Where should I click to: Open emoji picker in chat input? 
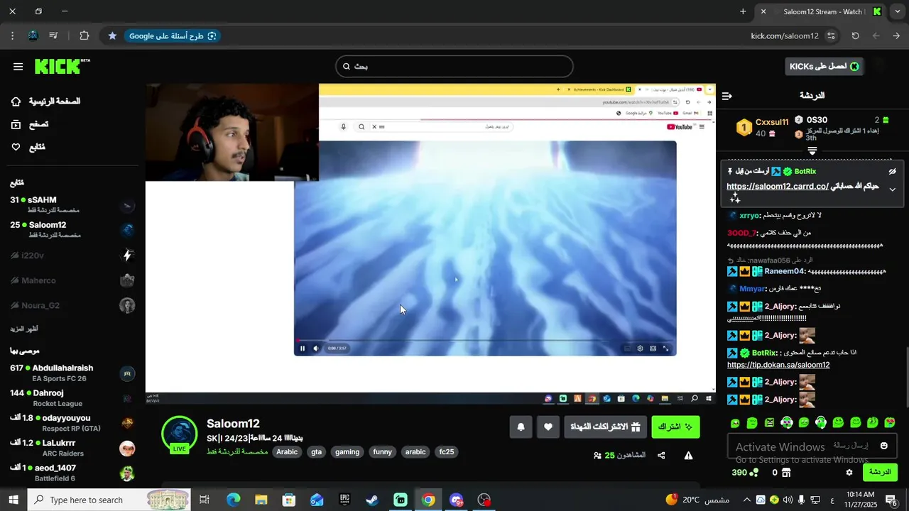pos(884,446)
